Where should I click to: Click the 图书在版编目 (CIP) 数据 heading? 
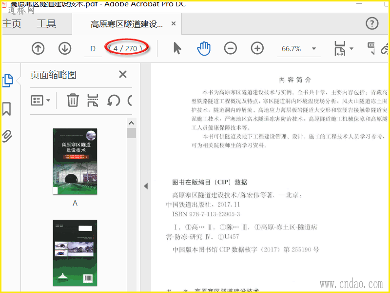coord(210,182)
